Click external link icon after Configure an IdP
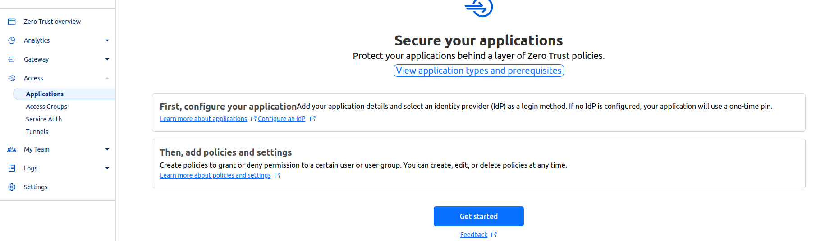The image size is (816, 241). pos(313,119)
